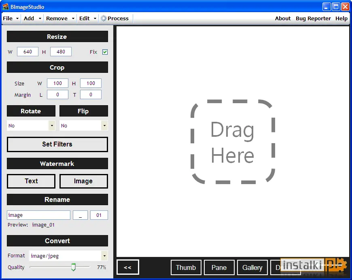Expand the Flip dropdown

coord(104,125)
